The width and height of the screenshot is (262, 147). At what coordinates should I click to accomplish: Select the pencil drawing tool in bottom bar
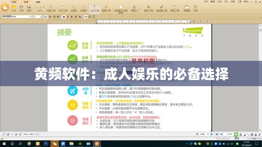point(3,134)
